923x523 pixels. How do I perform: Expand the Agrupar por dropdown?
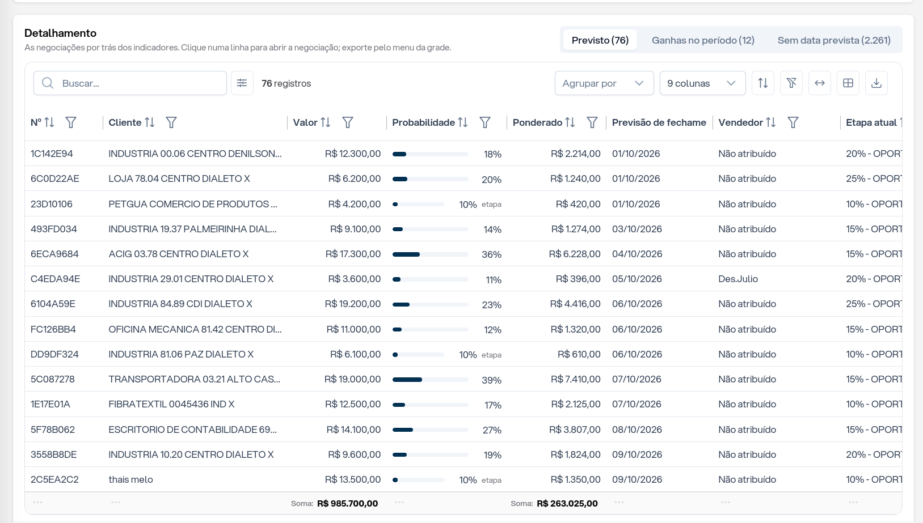click(x=604, y=83)
